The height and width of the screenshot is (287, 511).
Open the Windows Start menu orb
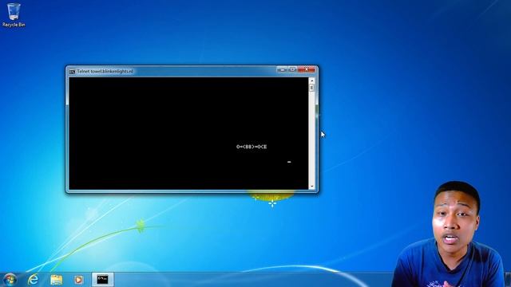coord(10,280)
